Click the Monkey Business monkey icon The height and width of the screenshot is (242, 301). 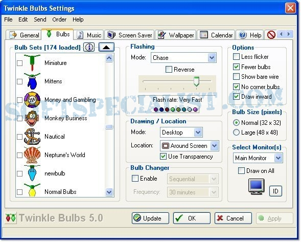[x=32, y=118]
